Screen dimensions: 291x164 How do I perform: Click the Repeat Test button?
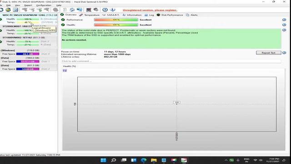(x=269, y=53)
